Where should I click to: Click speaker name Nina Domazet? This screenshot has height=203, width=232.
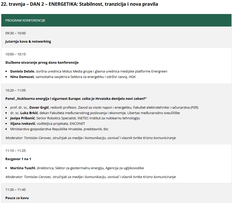click(22, 77)
